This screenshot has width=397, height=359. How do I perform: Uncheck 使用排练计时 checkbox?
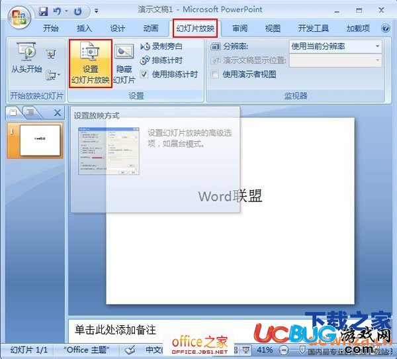pyautogui.click(x=144, y=74)
